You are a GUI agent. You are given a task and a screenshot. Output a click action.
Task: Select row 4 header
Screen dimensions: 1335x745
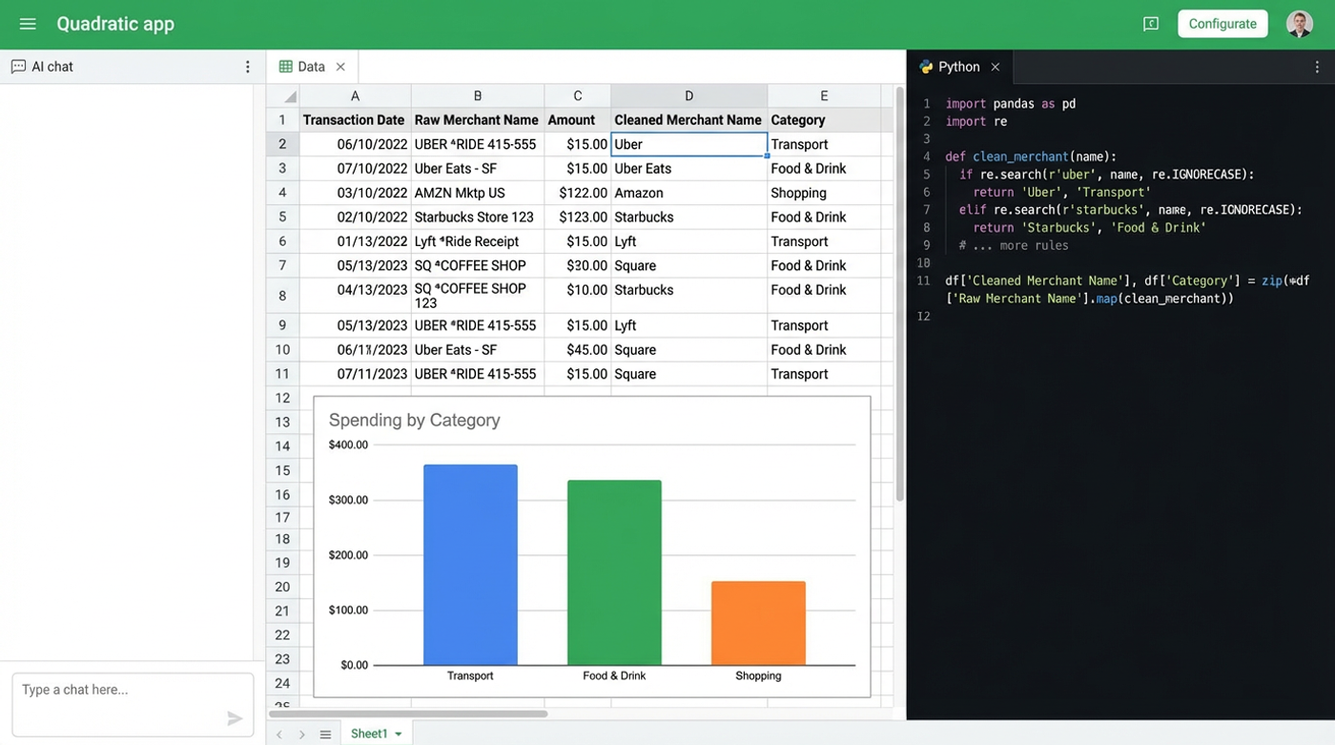[282, 193]
